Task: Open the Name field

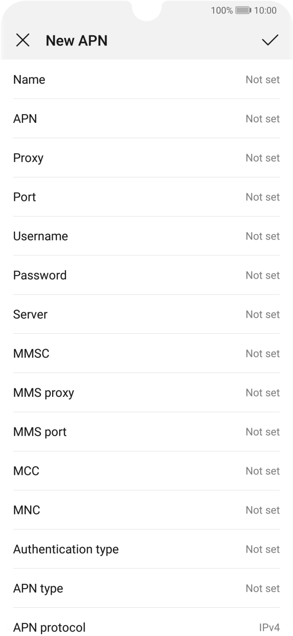Action: click(146, 79)
